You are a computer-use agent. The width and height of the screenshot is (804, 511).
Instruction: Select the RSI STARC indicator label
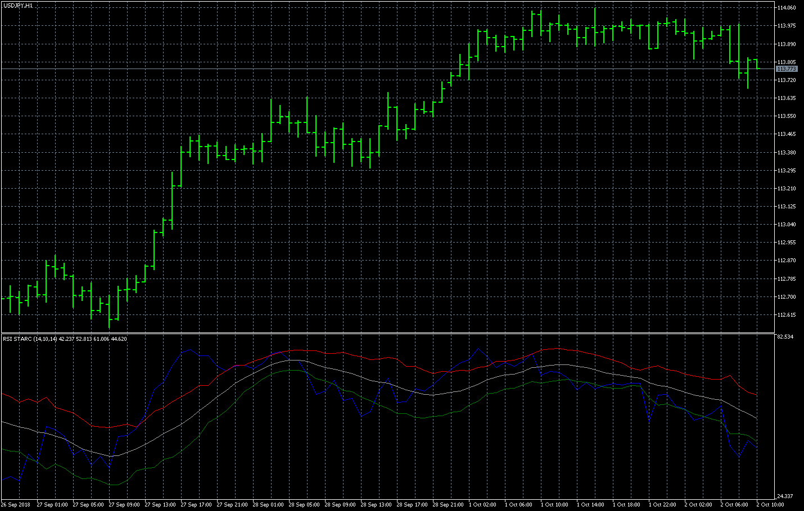pyautogui.click(x=65, y=339)
